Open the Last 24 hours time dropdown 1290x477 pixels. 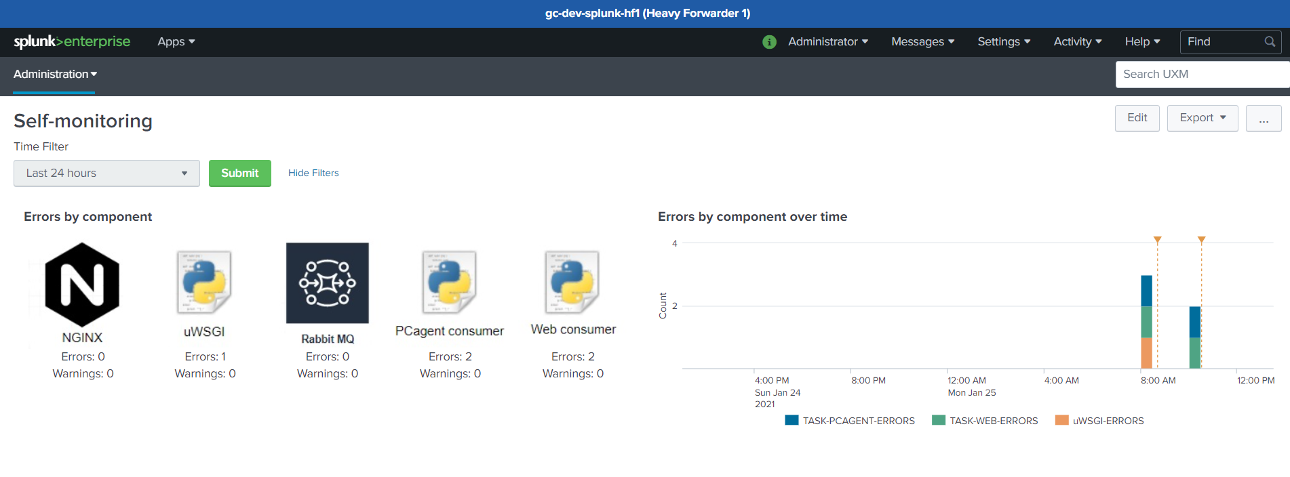pos(106,173)
